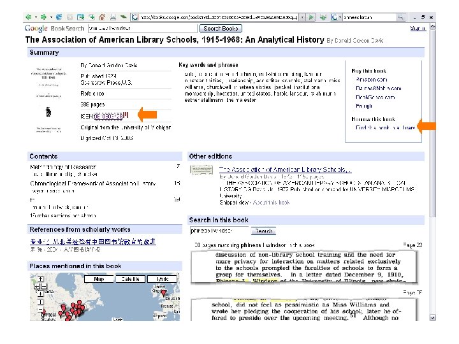Switch the map to Satellite view
Screen dimensions: 459x344
coord(130,279)
